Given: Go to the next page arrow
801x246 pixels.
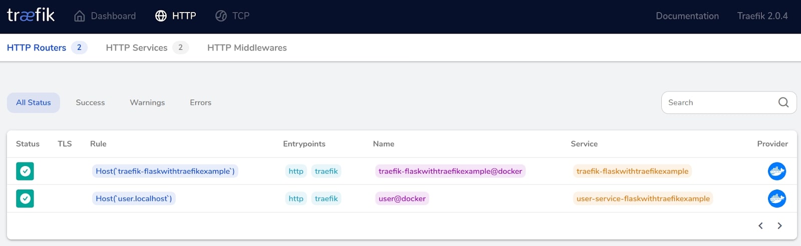Looking at the screenshot, I should [779, 225].
